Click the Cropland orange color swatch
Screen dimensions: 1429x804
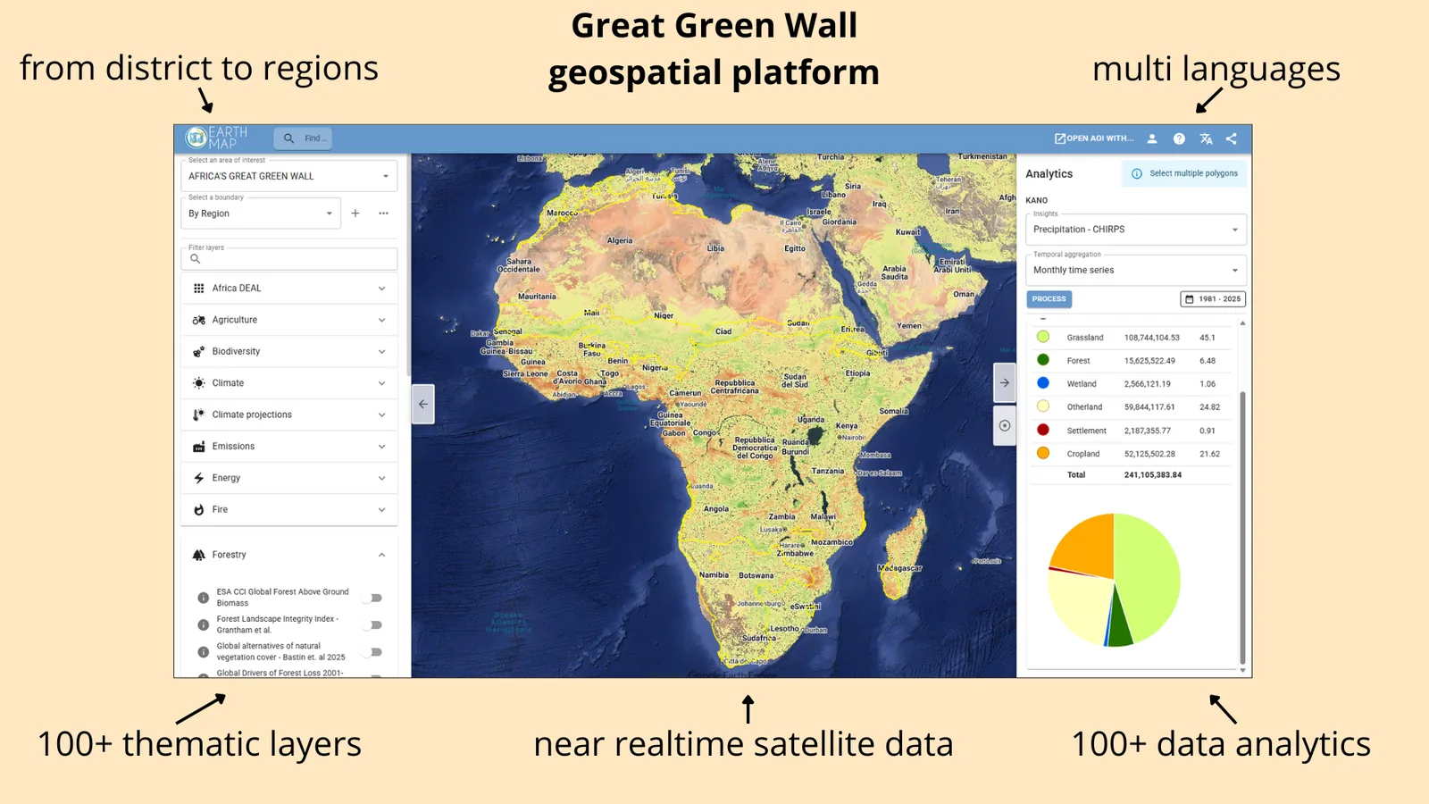coord(1042,453)
